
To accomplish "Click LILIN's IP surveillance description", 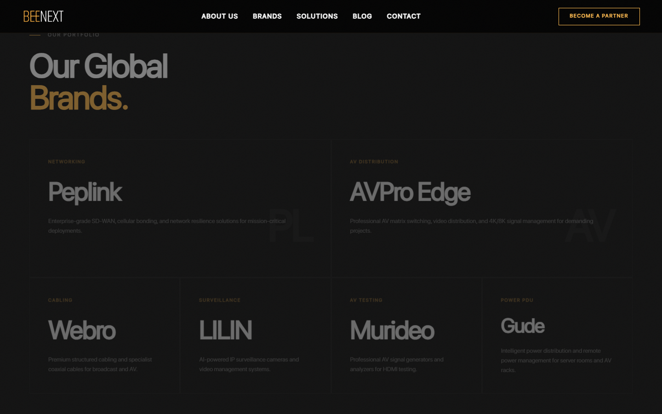I will click(x=249, y=364).
